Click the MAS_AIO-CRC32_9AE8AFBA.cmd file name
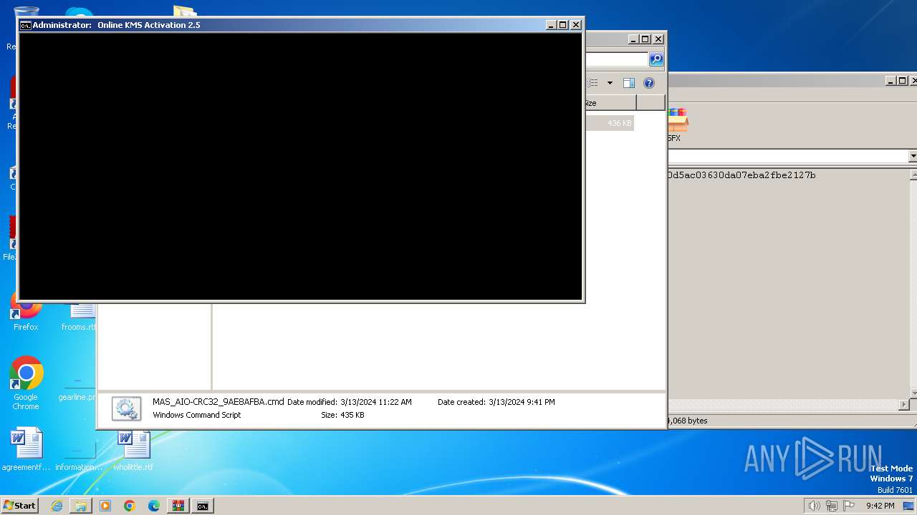Screen dimensions: 917x515 (218, 402)
